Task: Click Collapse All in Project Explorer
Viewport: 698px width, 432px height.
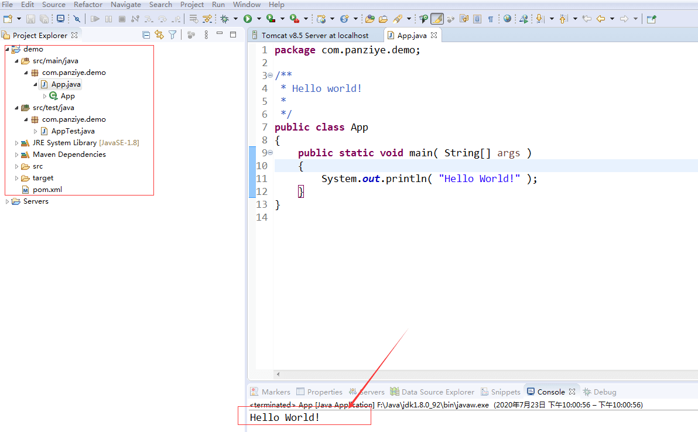Action: point(146,35)
